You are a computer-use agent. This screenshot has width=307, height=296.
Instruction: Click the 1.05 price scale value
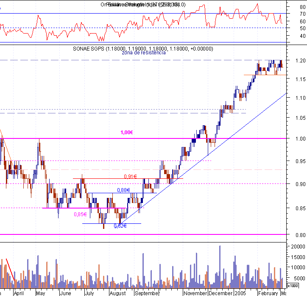click(x=300, y=118)
